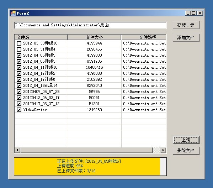Image resolution: width=213 pixels, height=188 pixels.
Task: Maximize the Form2 window
Action: 194,13
